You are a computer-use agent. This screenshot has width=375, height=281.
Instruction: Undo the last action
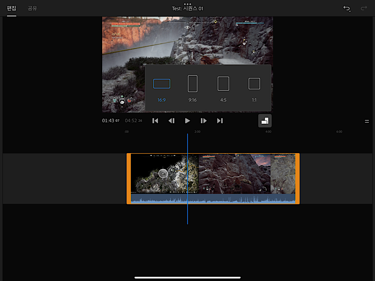coord(347,8)
